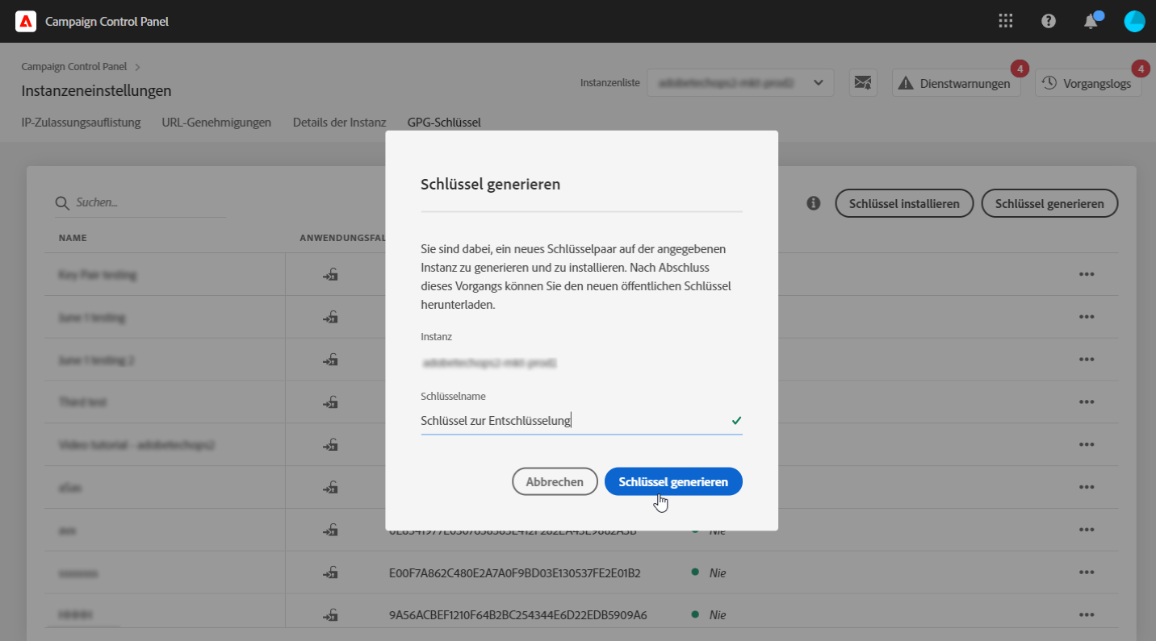Switch to the URL-Genehmigungen tab
Viewport: 1156px width, 641px height.
coord(216,123)
